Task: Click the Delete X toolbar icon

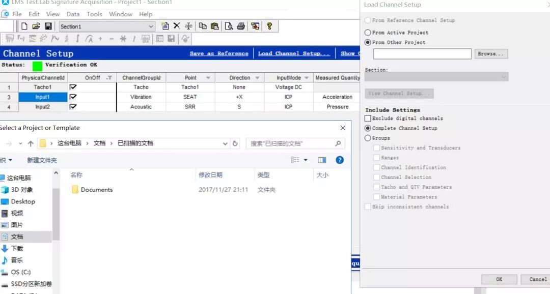Action: (177, 26)
